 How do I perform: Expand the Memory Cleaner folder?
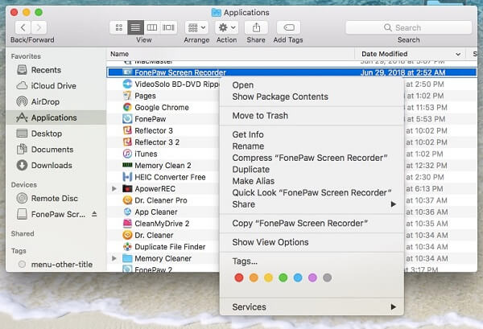[114, 258]
